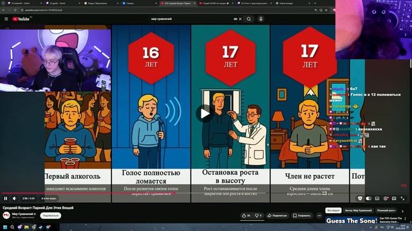
Task: Reload the page with browser refresh icon
Action: [x=15, y=10]
